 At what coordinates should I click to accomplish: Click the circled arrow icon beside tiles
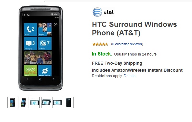pyautogui.click(x=56, y=25)
